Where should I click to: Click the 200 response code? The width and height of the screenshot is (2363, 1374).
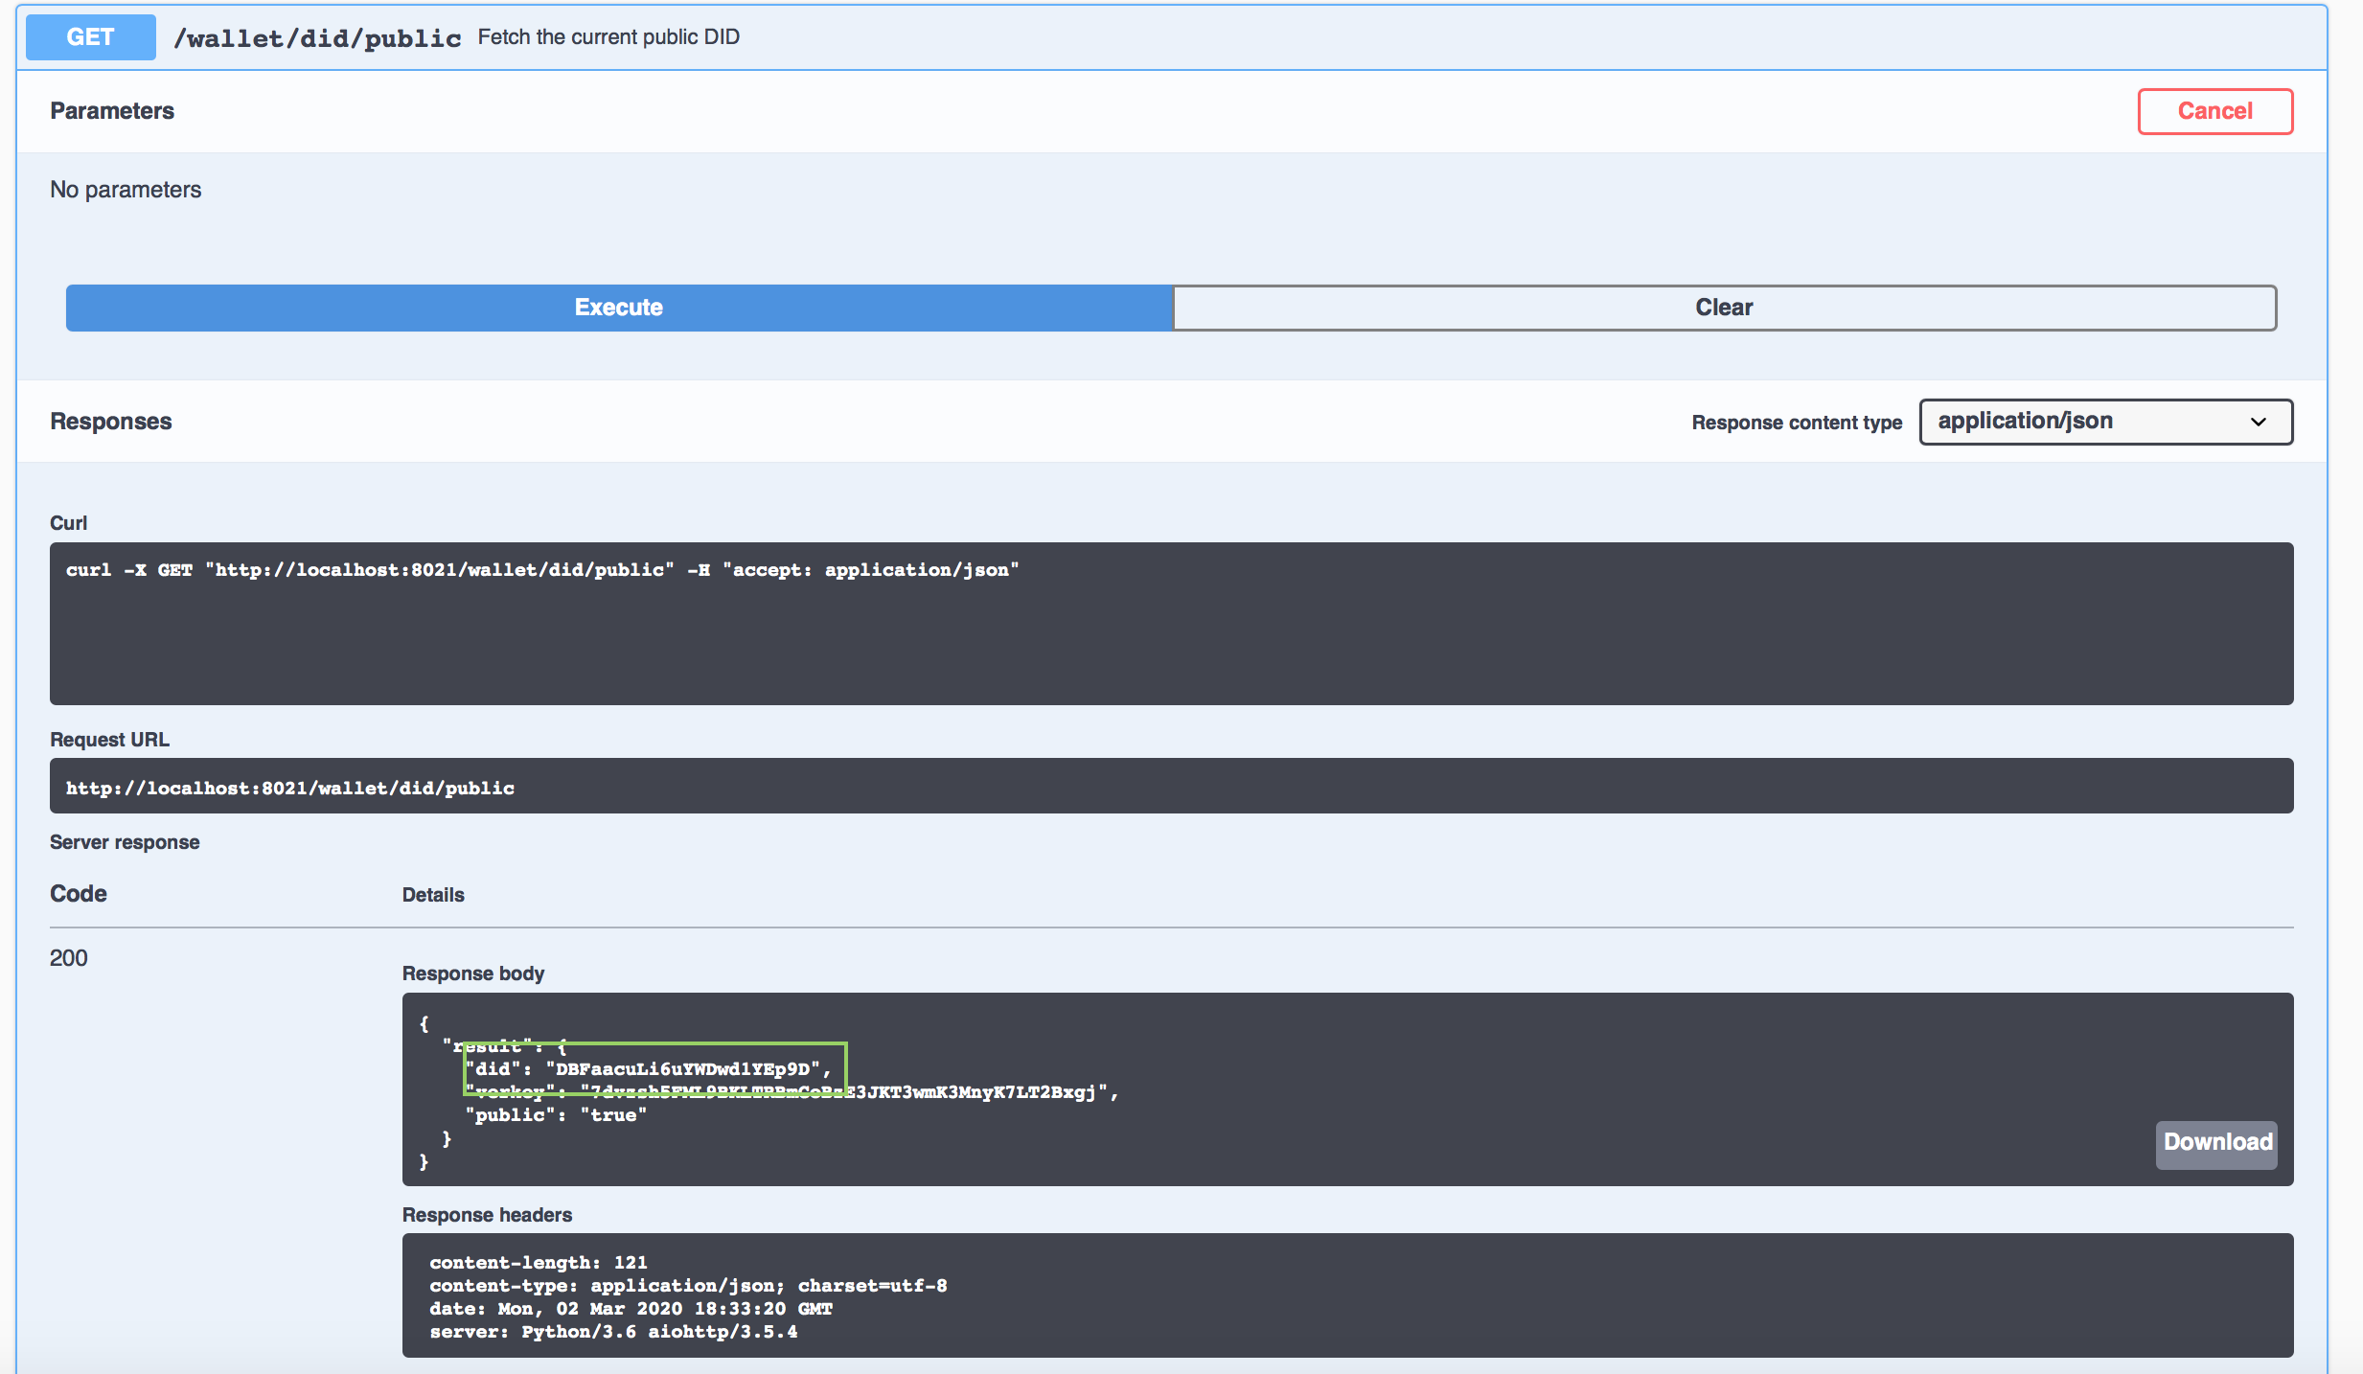(69, 958)
